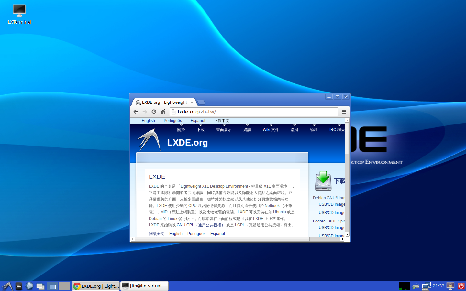The width and height of the screenshot is (466, 291).
Task: Click the keyboard layout tray icon
Action: 416,286
